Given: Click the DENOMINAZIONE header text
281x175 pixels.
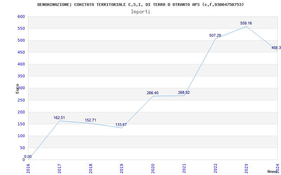Looking at the screenshot, I should [141, 5].
